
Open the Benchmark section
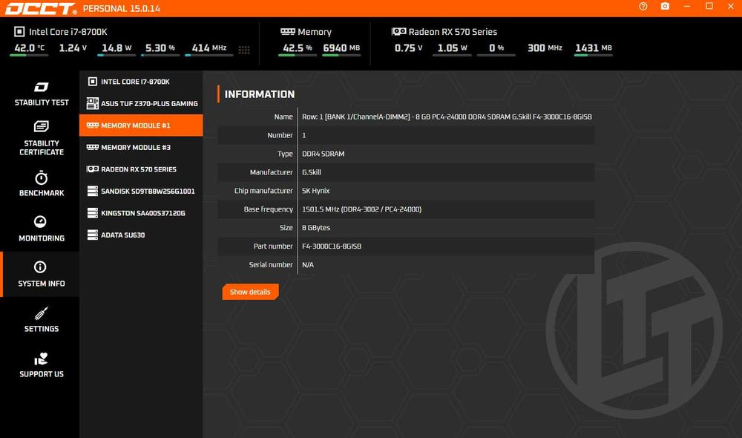(x=41, y=183)
